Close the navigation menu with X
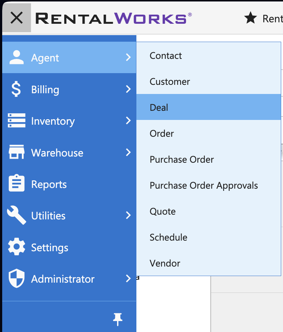 (17, 18)
